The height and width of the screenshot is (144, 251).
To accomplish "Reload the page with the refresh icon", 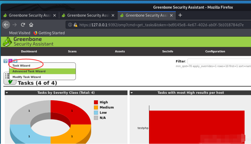I will [23, 25].
